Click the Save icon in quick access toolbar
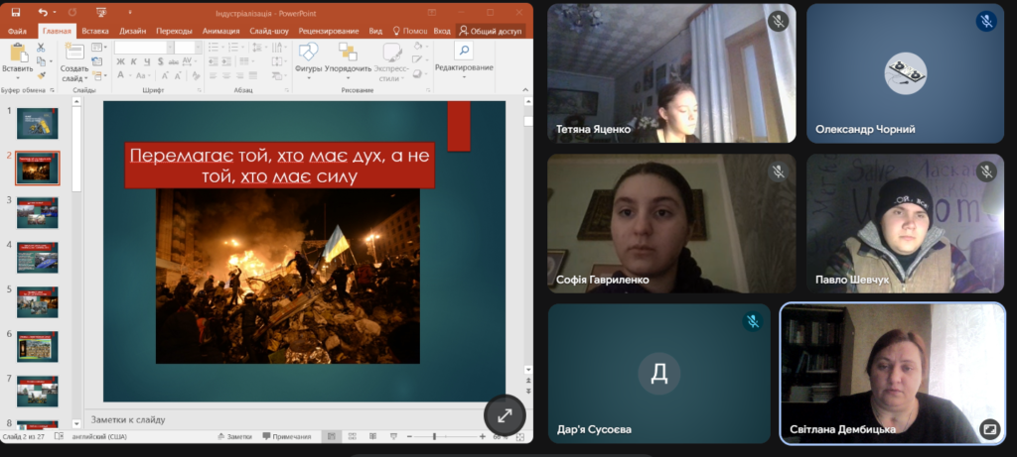The image size is (1017, 457). pos(17,12)
